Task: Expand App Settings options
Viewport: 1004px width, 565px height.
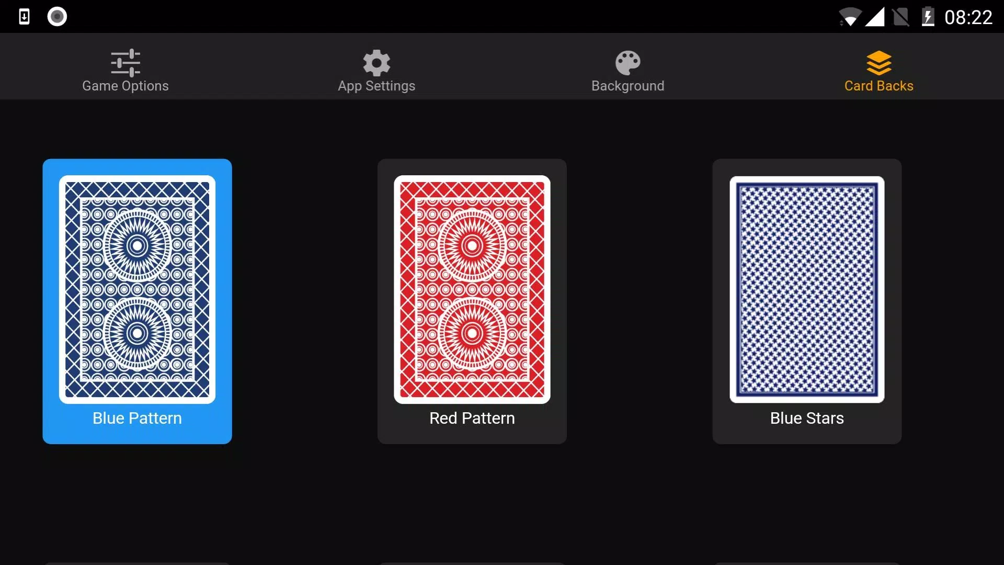Action: (x=376, y=69)
